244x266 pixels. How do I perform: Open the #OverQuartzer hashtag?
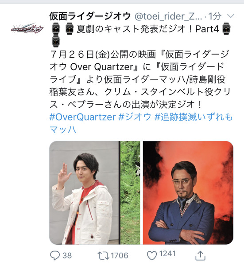pos(82,117)
